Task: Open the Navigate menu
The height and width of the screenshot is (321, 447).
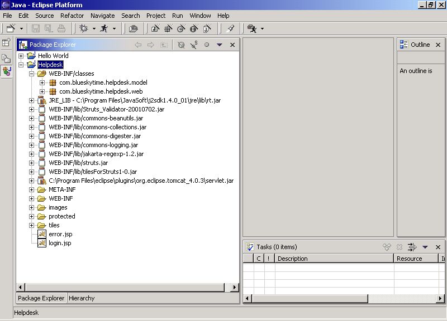Action: click(x=103, y=16)
